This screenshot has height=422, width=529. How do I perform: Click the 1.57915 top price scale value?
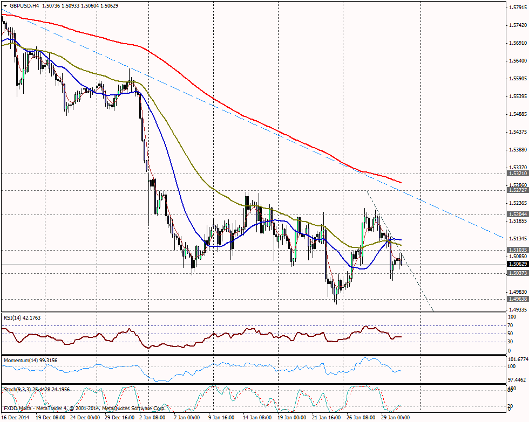pyautogui.click(x=517, y=8)
